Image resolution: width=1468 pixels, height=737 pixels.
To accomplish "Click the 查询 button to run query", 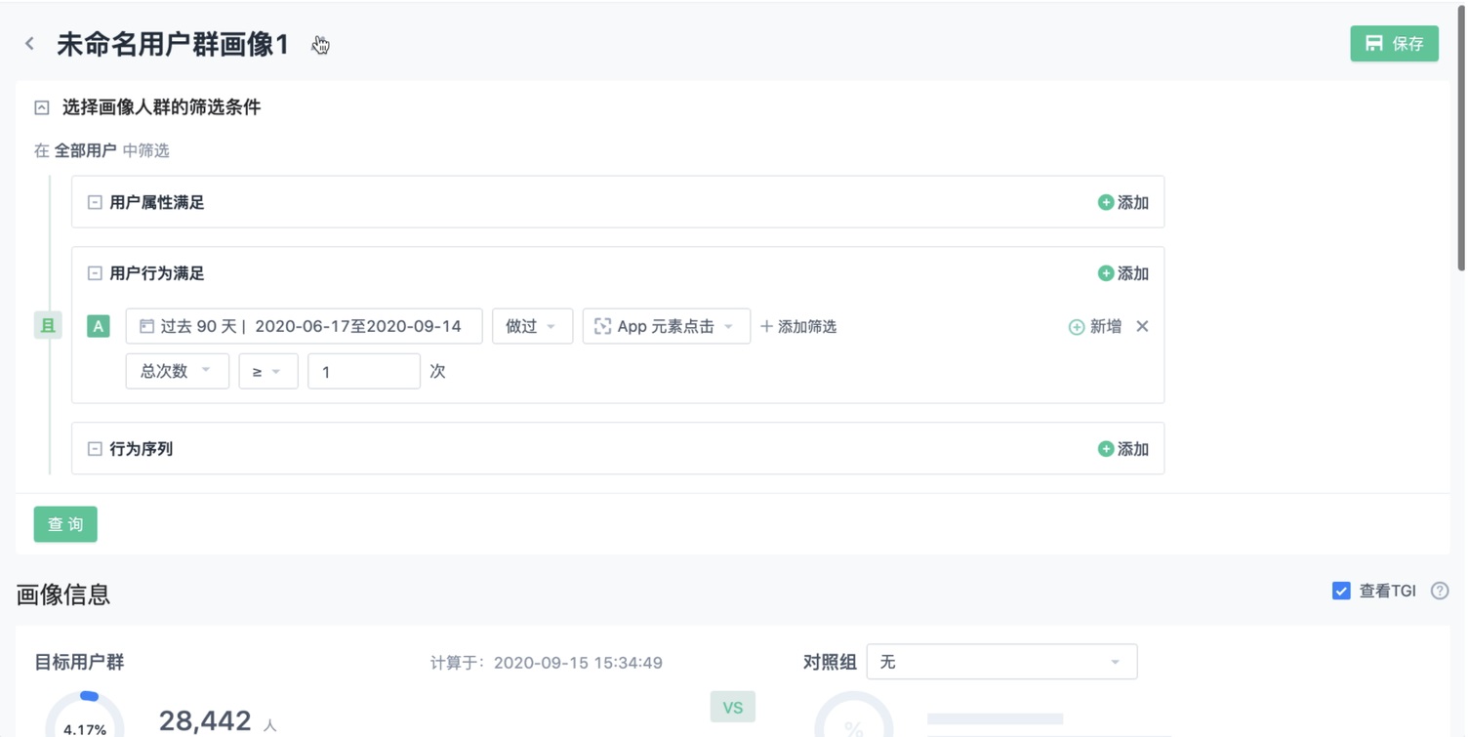I will tap(64, 524).
